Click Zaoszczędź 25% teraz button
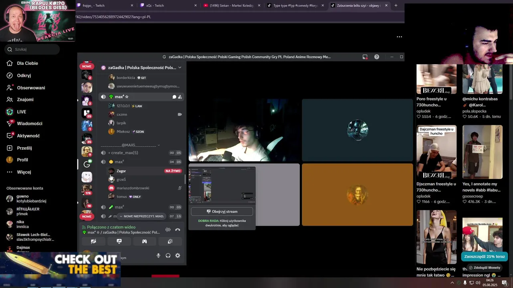The height and width of the screenshot is (288, 513). click(485, 256)
